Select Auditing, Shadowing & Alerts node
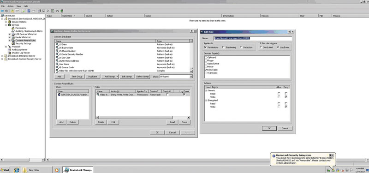The width and height of the screenshot is (369, 173). pyautogui.click(x=29, y=31)
